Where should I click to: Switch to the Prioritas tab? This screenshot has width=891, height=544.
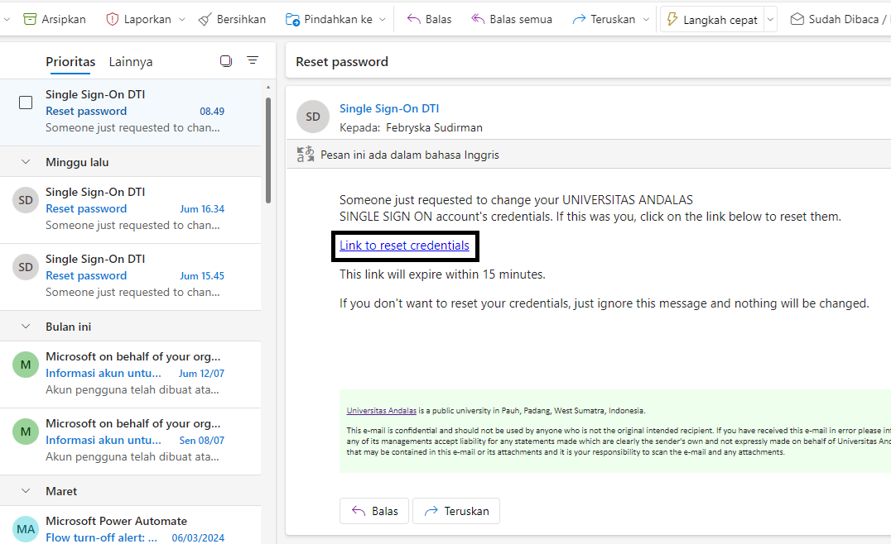click(x=70, y=62)
